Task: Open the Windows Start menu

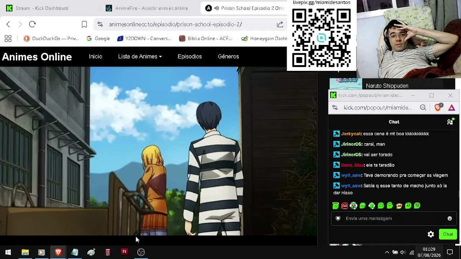Action: (8, 252)
